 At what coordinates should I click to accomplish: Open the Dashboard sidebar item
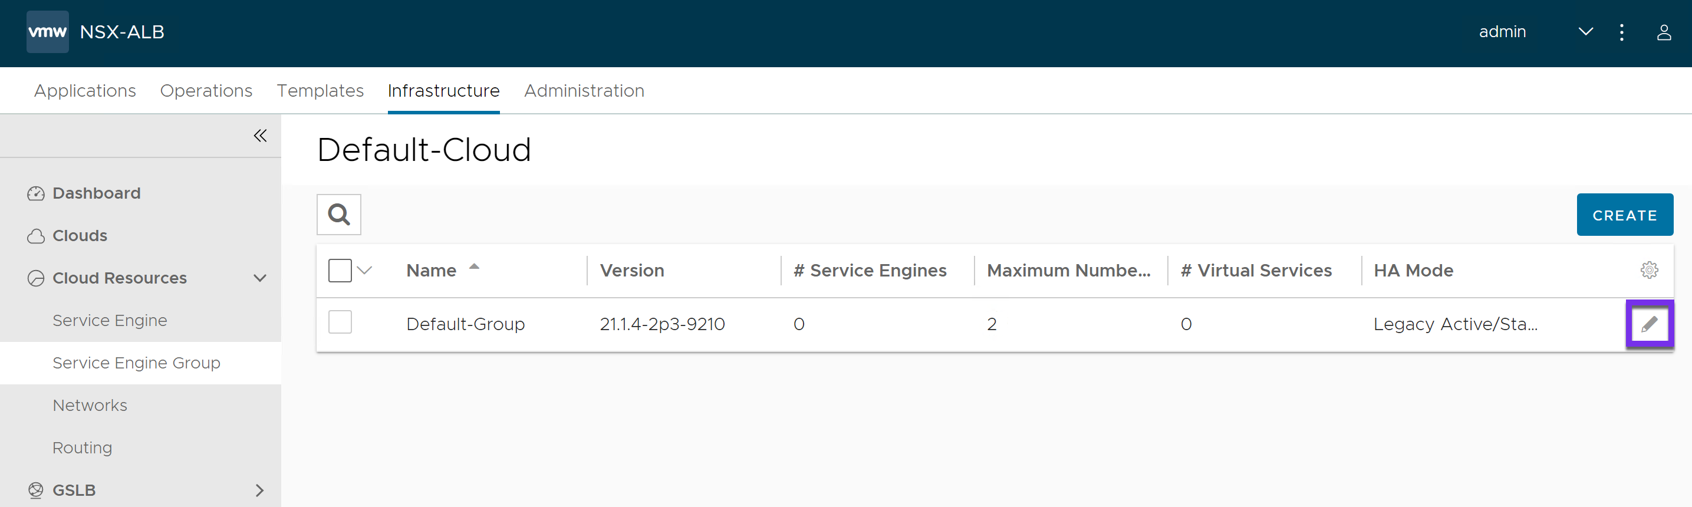pos(96,193)
